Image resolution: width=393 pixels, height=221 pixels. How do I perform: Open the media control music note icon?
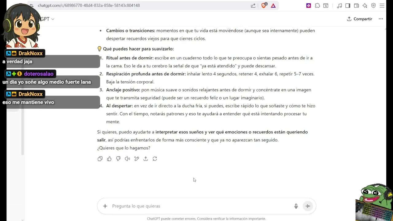339,6
